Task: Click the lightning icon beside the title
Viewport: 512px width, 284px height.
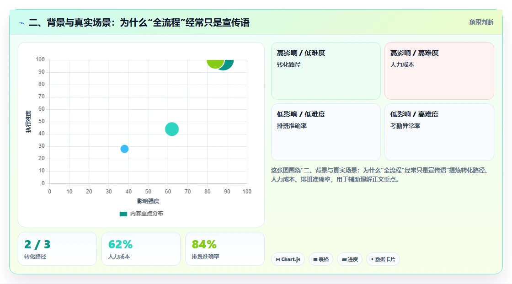Action: [22, 23]
